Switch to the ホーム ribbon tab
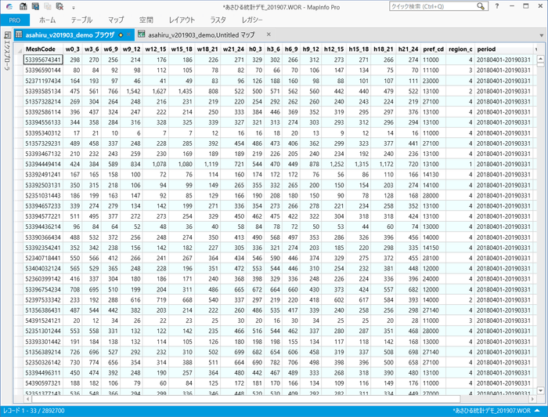This screenshot has height=417, width=548. (48, 20)
